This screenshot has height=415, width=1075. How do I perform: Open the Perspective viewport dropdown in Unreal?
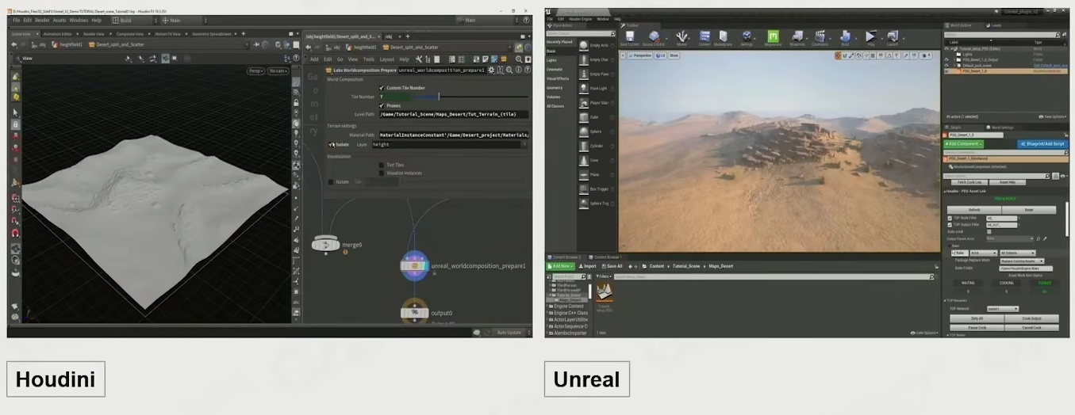[640, 55]
